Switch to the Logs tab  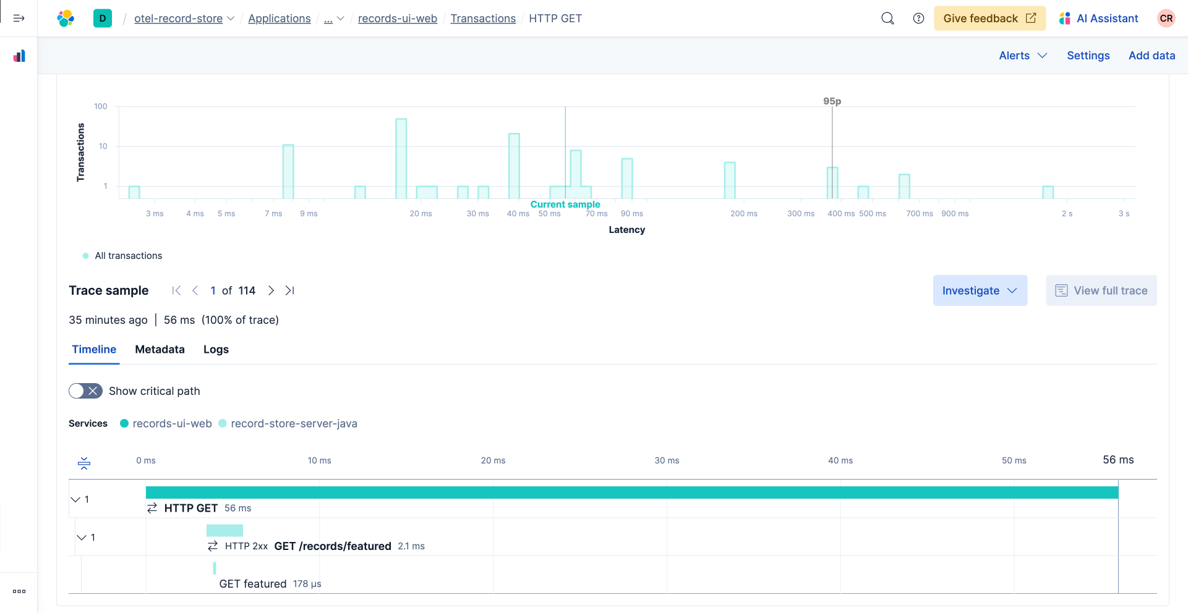(216, 349)
